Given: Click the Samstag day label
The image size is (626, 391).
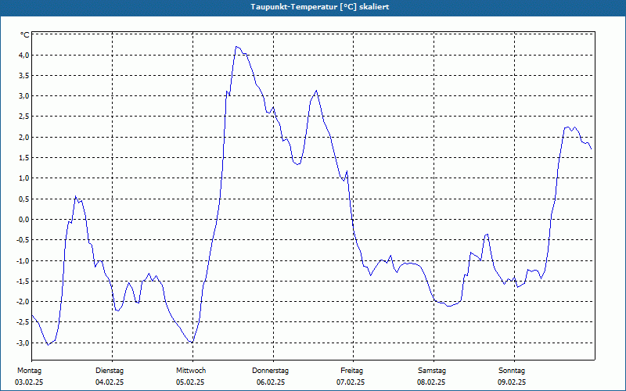Looking at the screenshot, I should pyautogui.click(x=432, y=371).
